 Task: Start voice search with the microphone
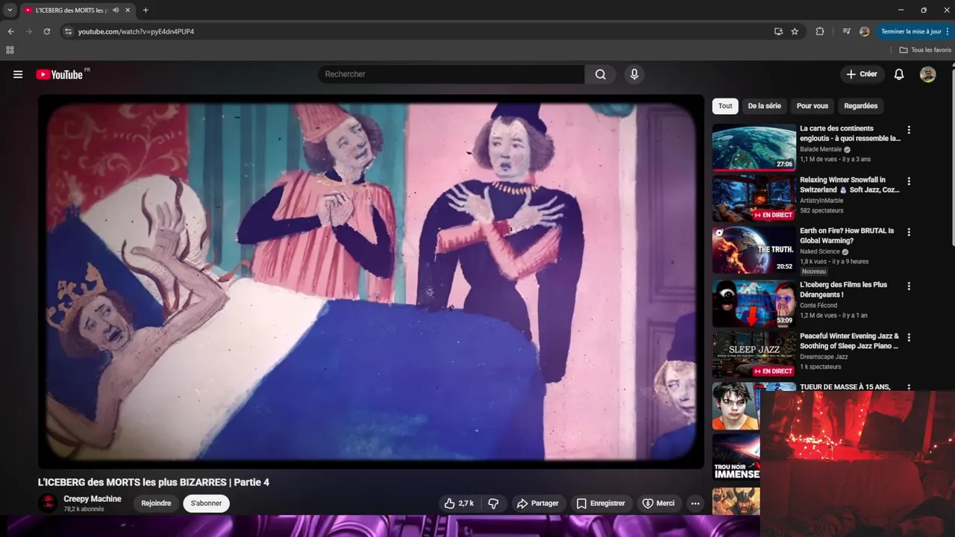pyautogui.click(x=634, y=75)
